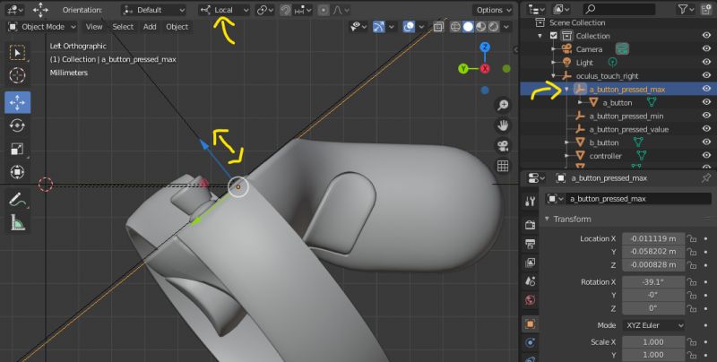Hide a_button_pressed_min in outliner
717x362 pixels.
706,116
